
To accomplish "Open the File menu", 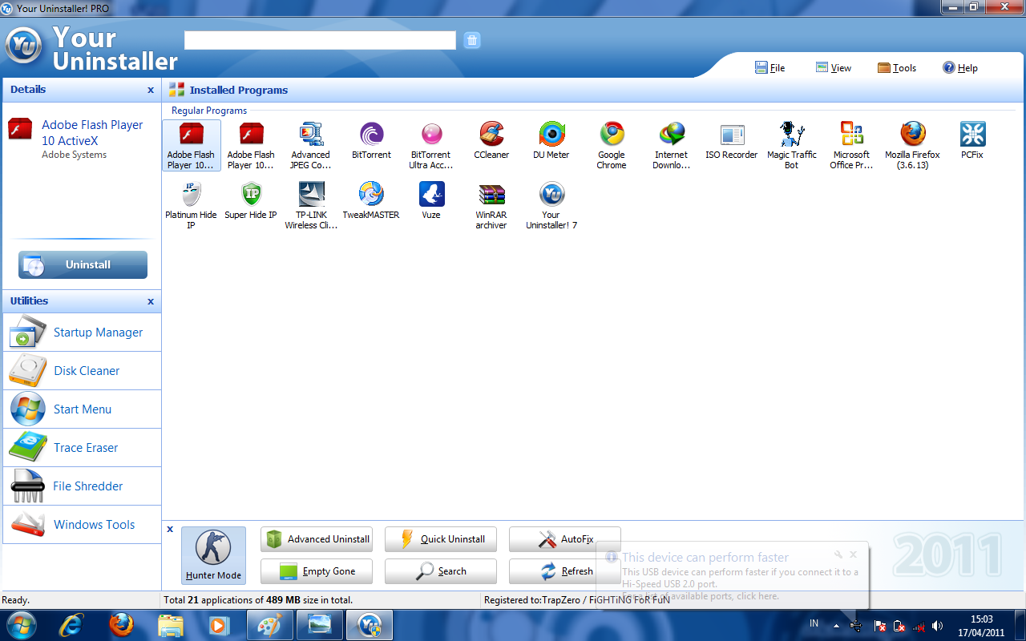I will [x=769, y=68].
